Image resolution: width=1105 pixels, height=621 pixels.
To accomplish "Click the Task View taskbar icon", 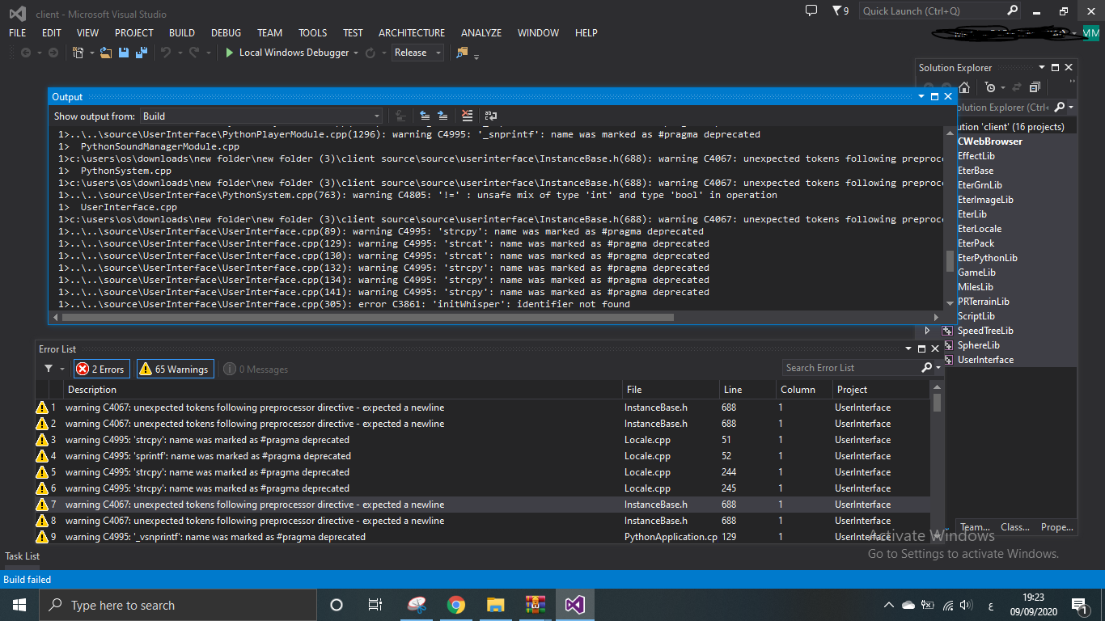I will [375, 605].
